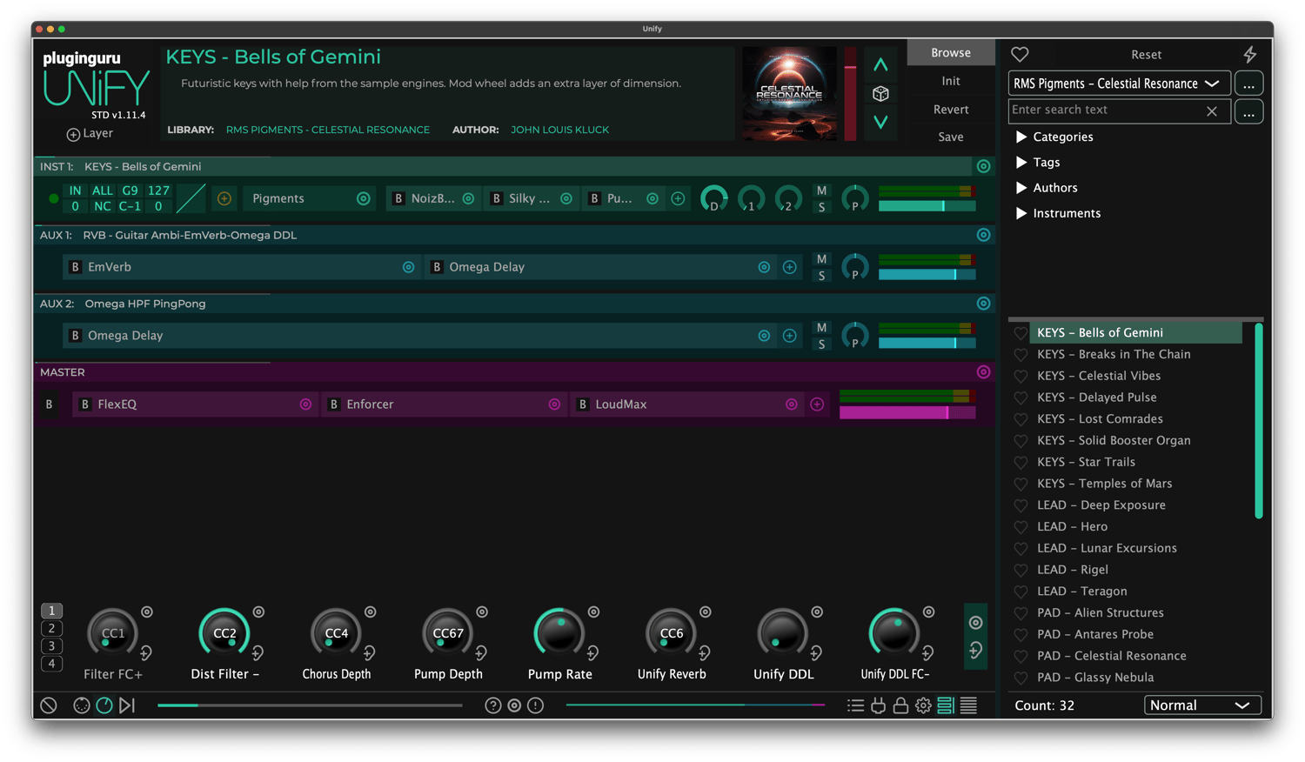Expand the Categories tree in browser
1305x762 pixels.
(x=1021, y=137)
